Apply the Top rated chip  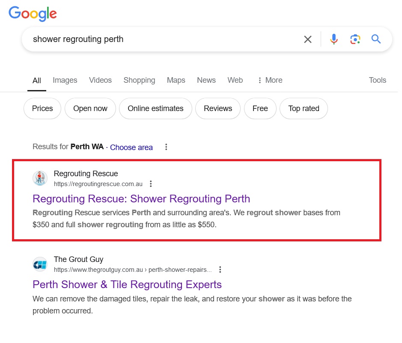[304, 108]
